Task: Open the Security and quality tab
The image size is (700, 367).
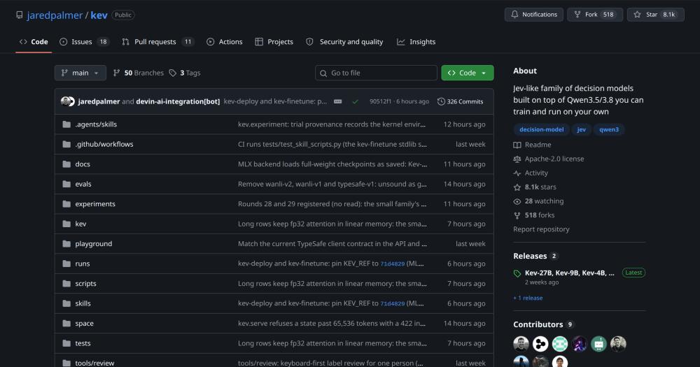Action: [344, 41]
